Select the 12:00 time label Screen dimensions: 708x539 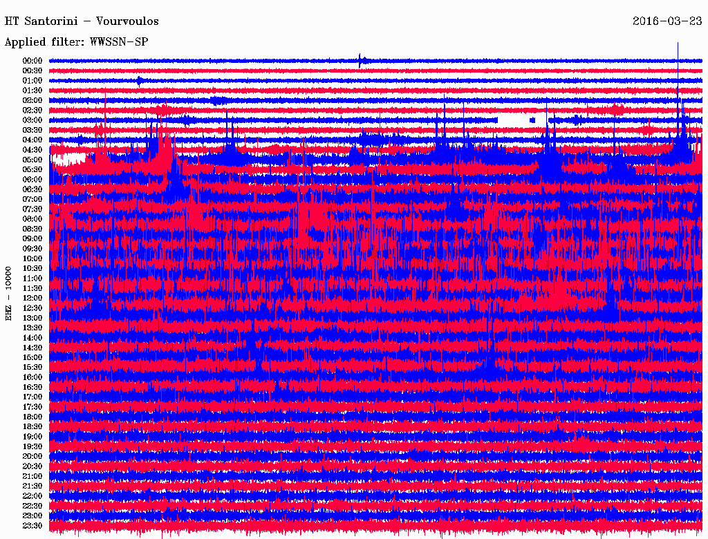pos(32,299)
